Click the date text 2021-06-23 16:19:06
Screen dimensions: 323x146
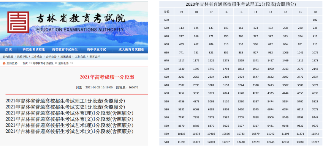(x=99, y=87)
